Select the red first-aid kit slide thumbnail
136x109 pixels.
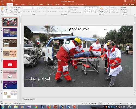[x=10, y=64]
